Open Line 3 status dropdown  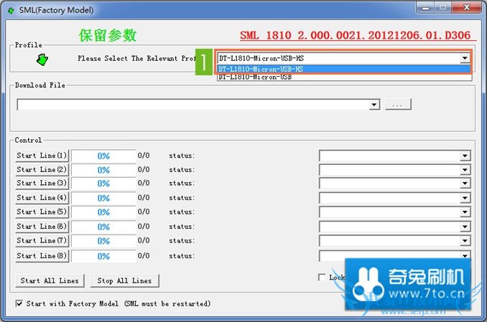[465, 184]
